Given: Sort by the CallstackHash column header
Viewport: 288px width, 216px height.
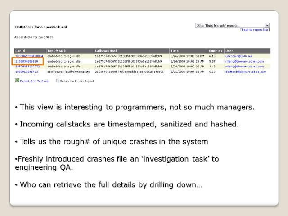Looking at the screenshot, I should point(106,51).
